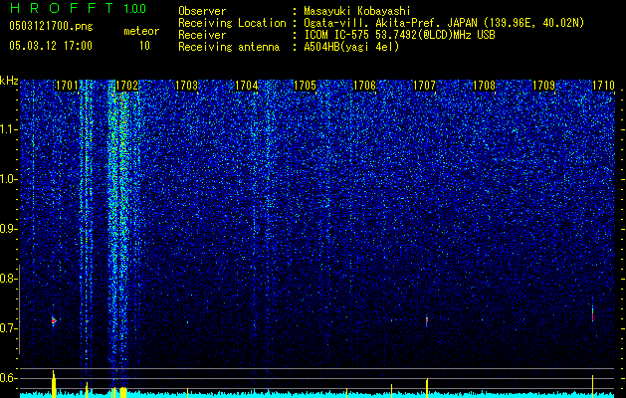Click the 1709 time marker
Screen dimensions: 626x398
543,86
